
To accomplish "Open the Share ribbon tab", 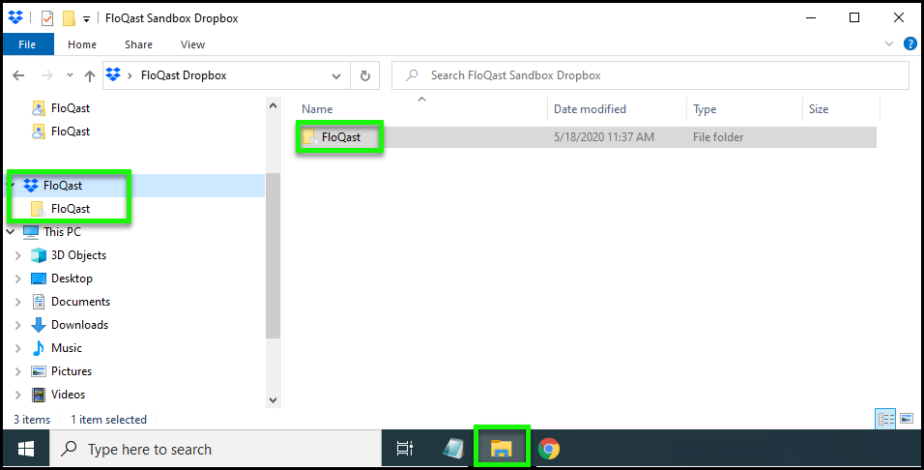I will click(138, 44).
